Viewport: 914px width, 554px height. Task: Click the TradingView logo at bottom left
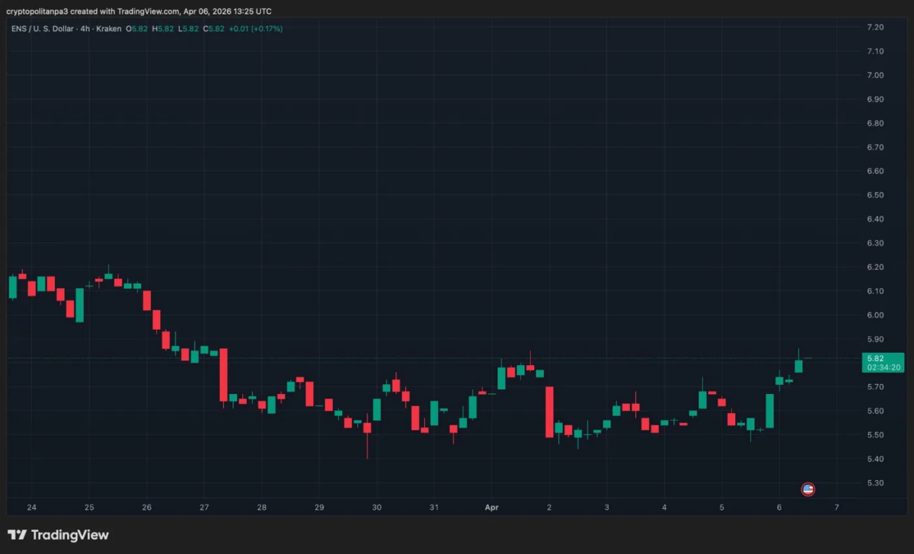point(58,535)
